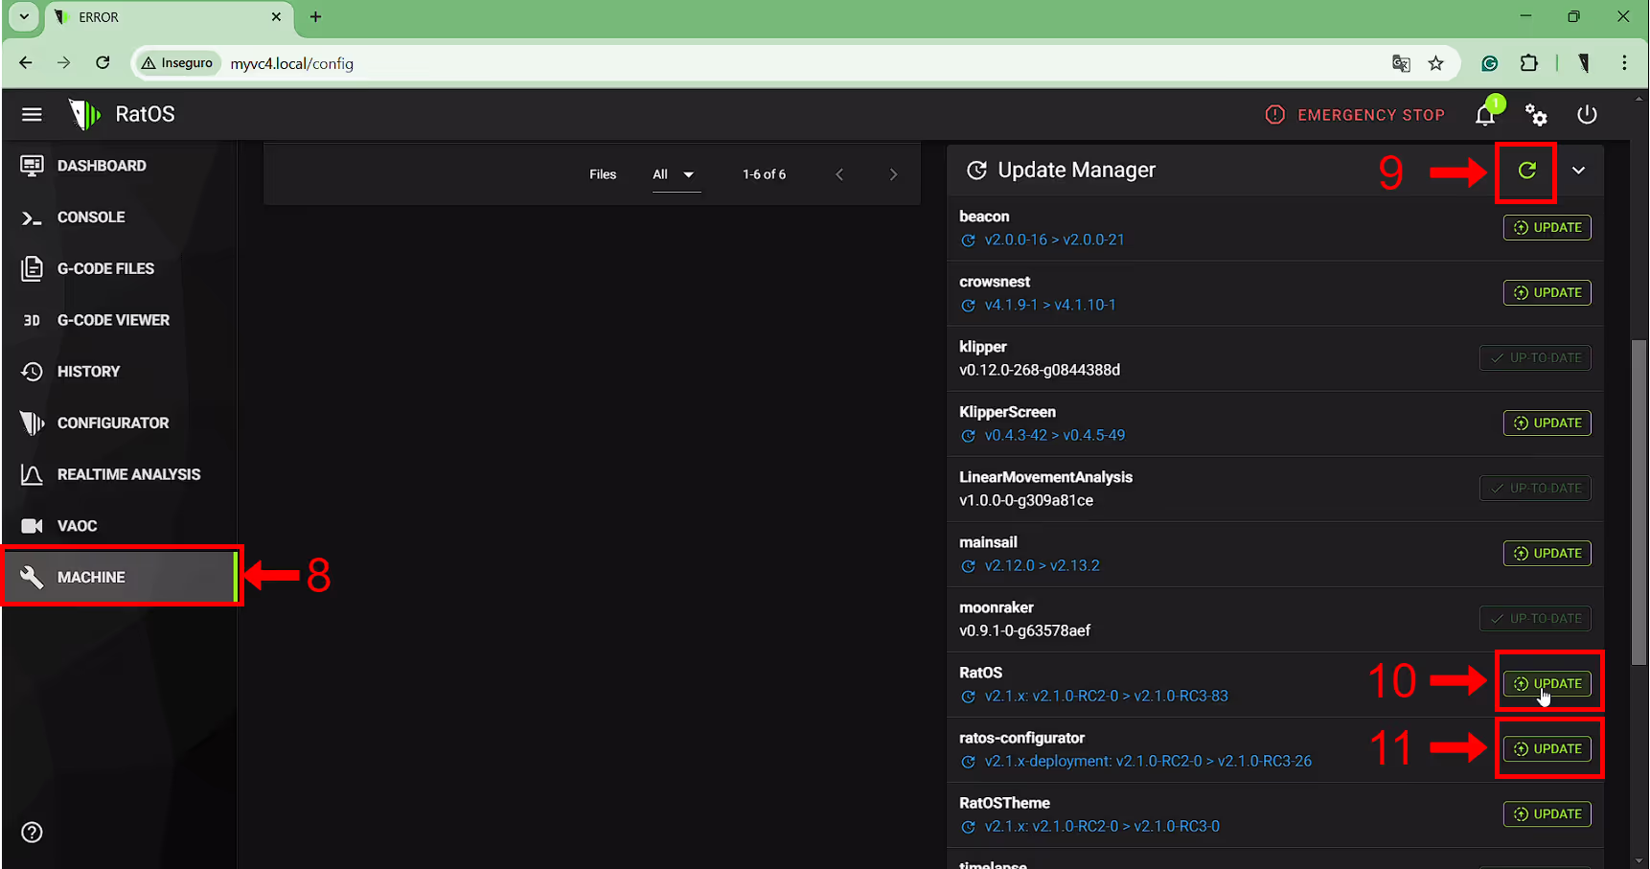1650x869 pixels.
Task: Open the hamburger navigation menu
Action: point(32,114)
